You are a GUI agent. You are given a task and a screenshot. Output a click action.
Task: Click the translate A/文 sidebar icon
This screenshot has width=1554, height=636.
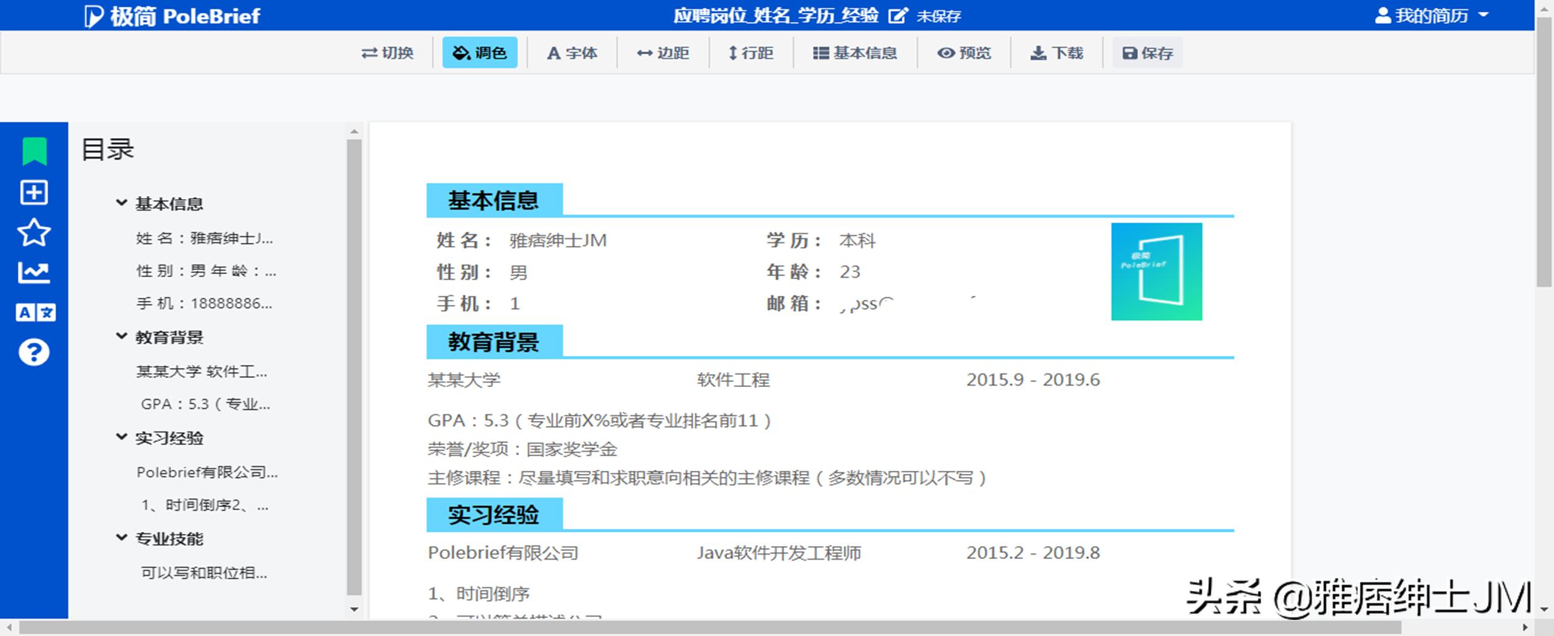(34, 312)
